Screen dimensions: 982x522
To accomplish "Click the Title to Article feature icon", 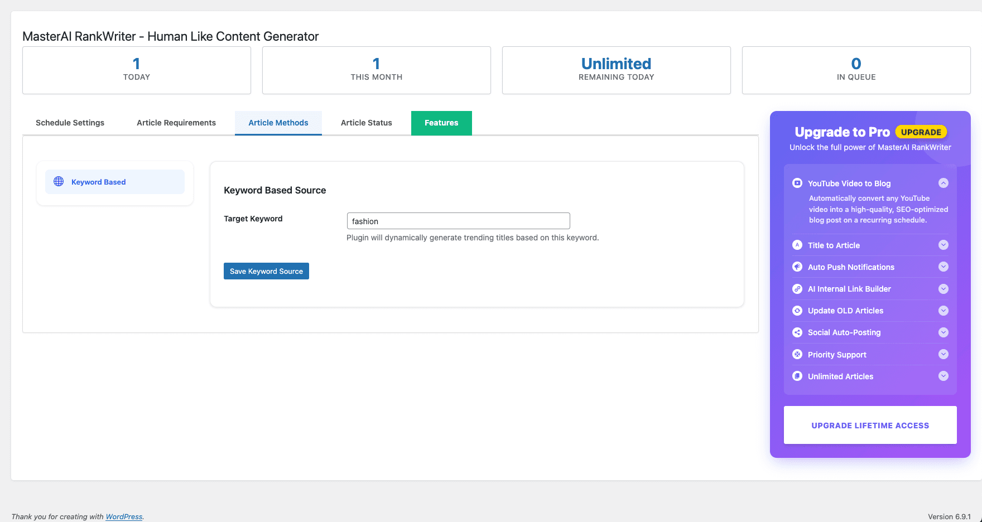I will [x=797, y=245].
